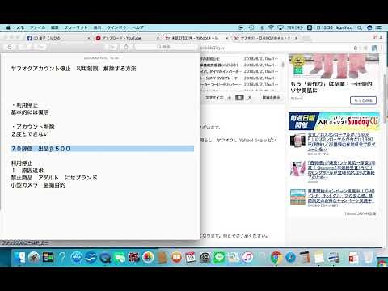This screenshot has height=291, width=388.
Task: Open the green LINE app in Dock
Action: pos(219,258)
